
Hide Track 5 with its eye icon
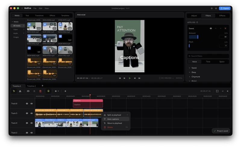(x=27, y=113)
